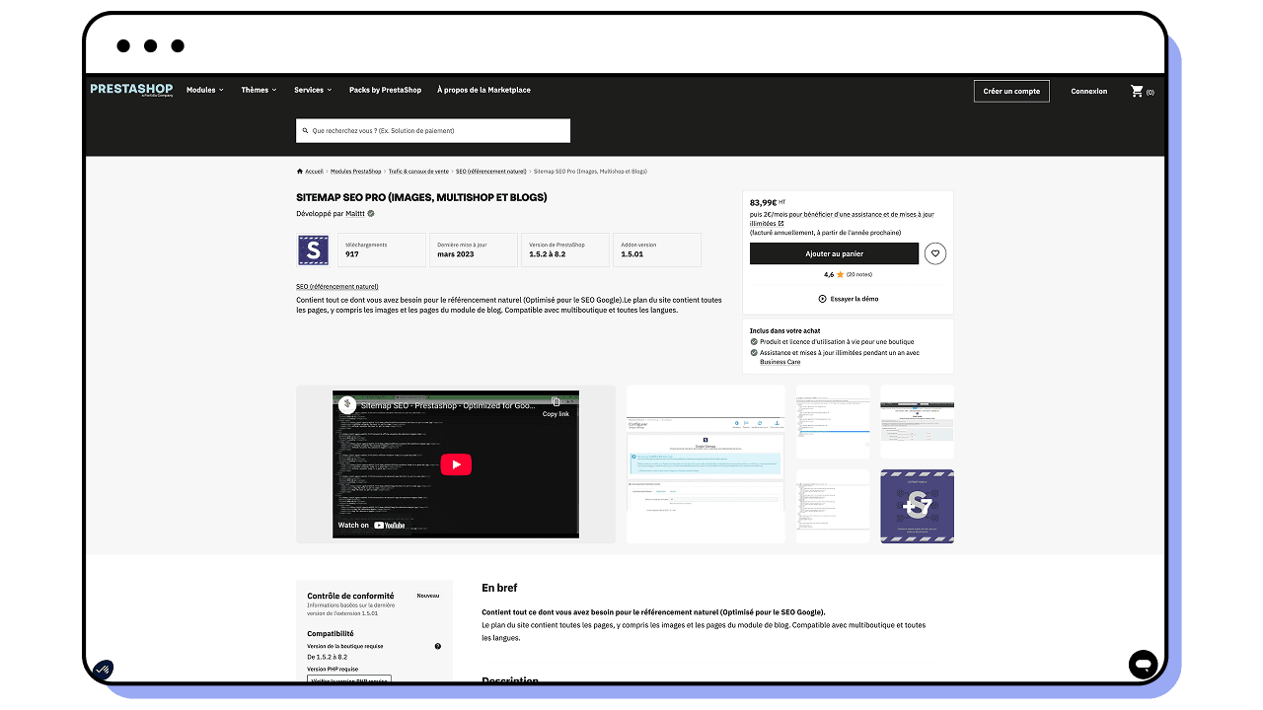Image resolution: width=1263 pixels, height=710 pixels.
Task: Click the help question mark beside boutique version
Action: 438,647
